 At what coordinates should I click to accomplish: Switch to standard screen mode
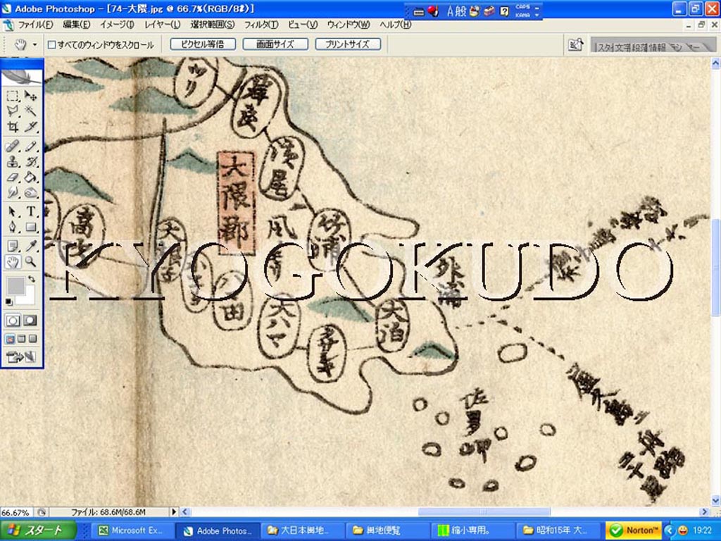click(10, 339)
